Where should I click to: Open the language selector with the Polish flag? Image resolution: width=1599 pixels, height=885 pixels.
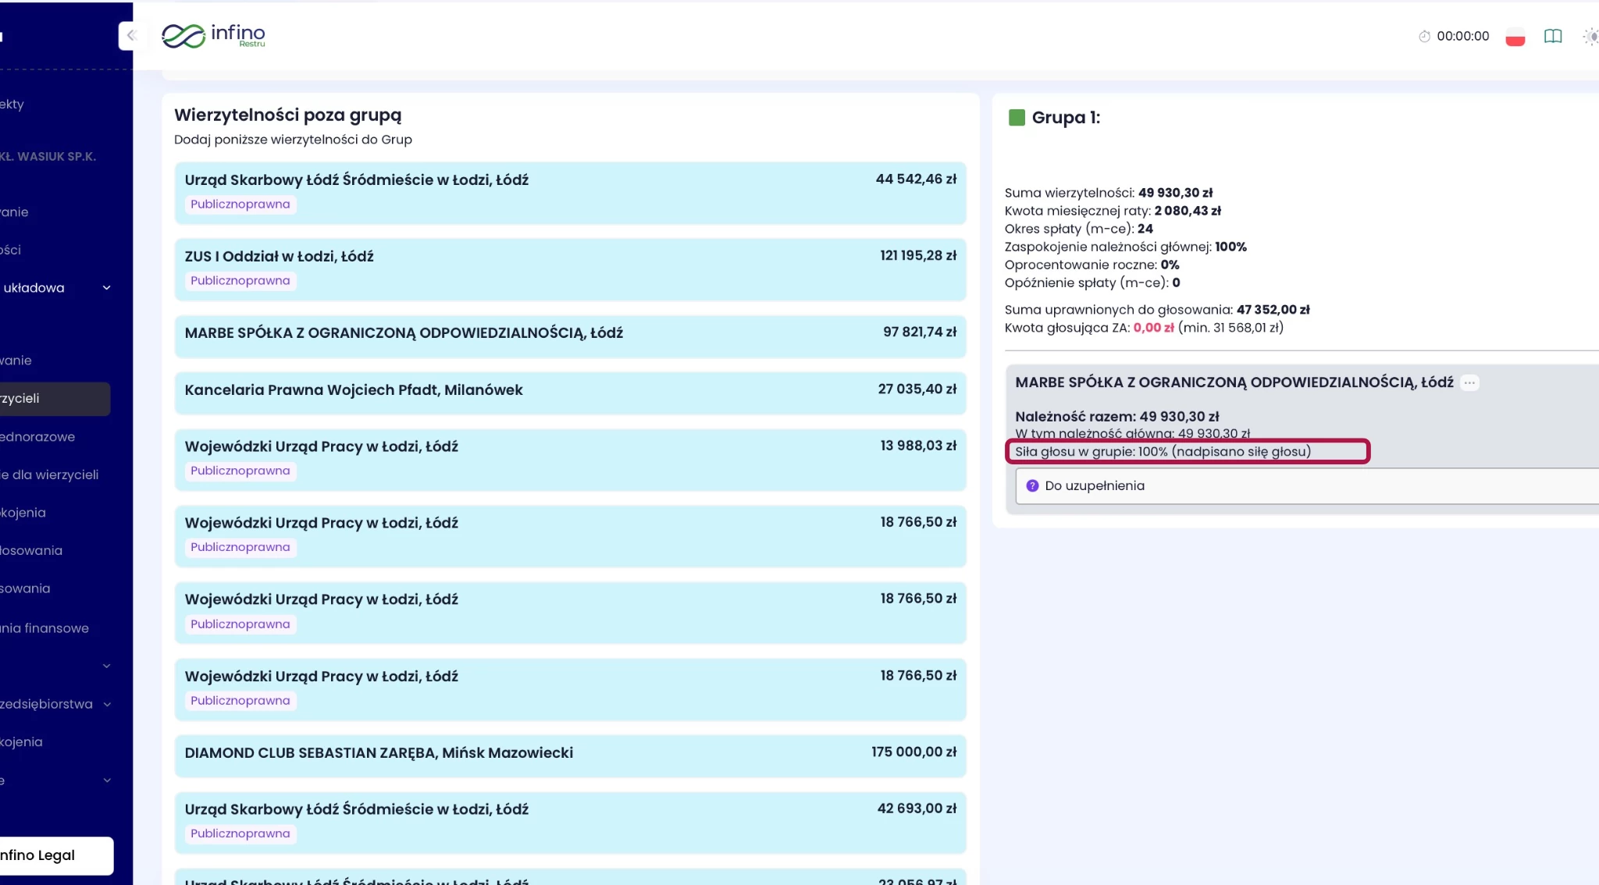click(x=1515, y=37)
